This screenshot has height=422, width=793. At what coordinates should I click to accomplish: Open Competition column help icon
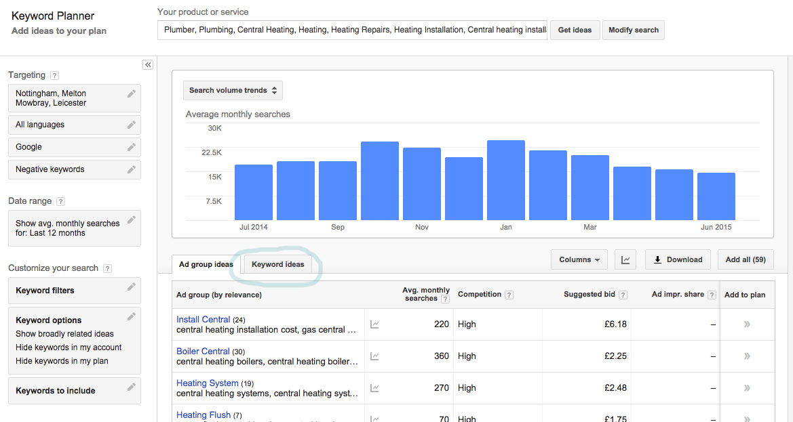click(x=509, y=295)
